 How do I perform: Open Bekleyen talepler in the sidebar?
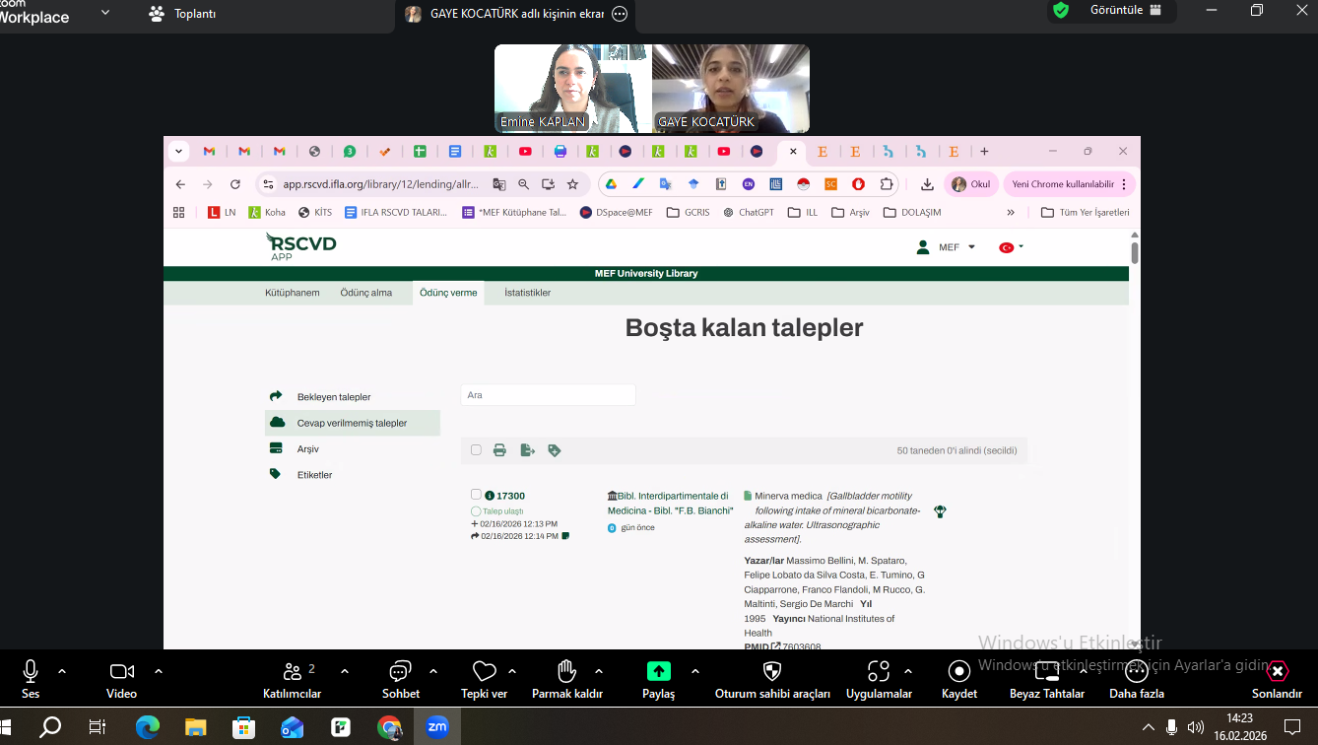tap(334, 397)
